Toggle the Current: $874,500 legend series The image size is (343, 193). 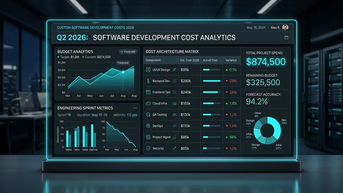(x=97, y=57)
